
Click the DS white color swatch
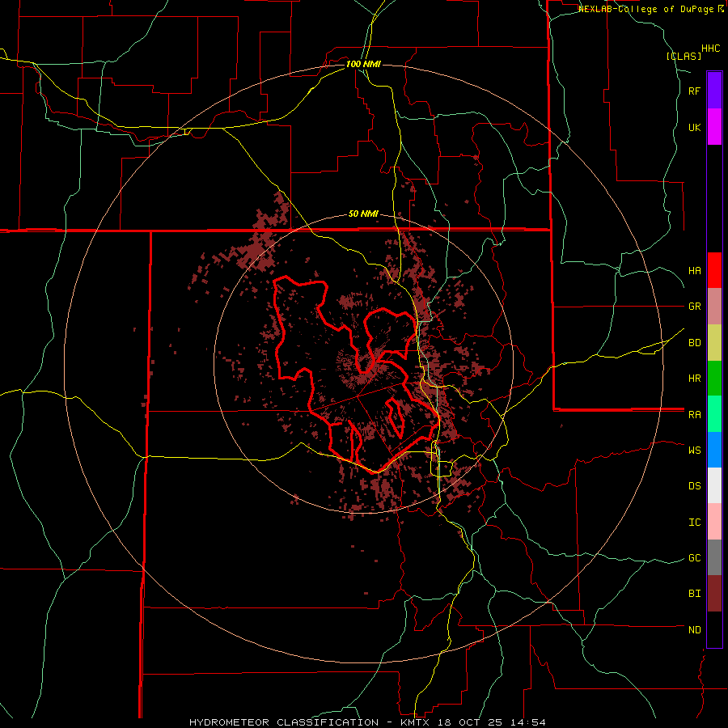pyautogui.click(x=714, y=485)
